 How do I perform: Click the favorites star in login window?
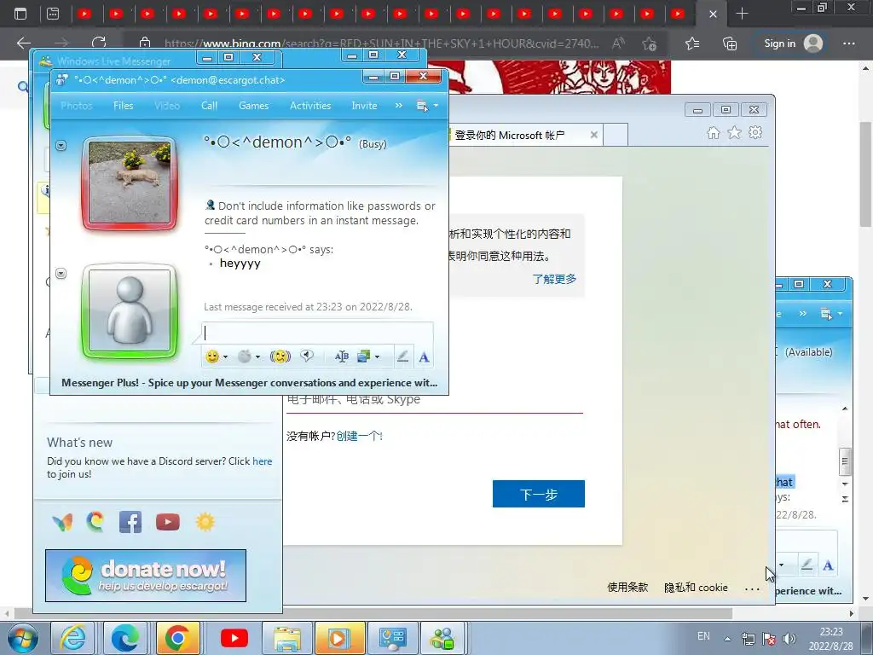[x=734, y=132]
